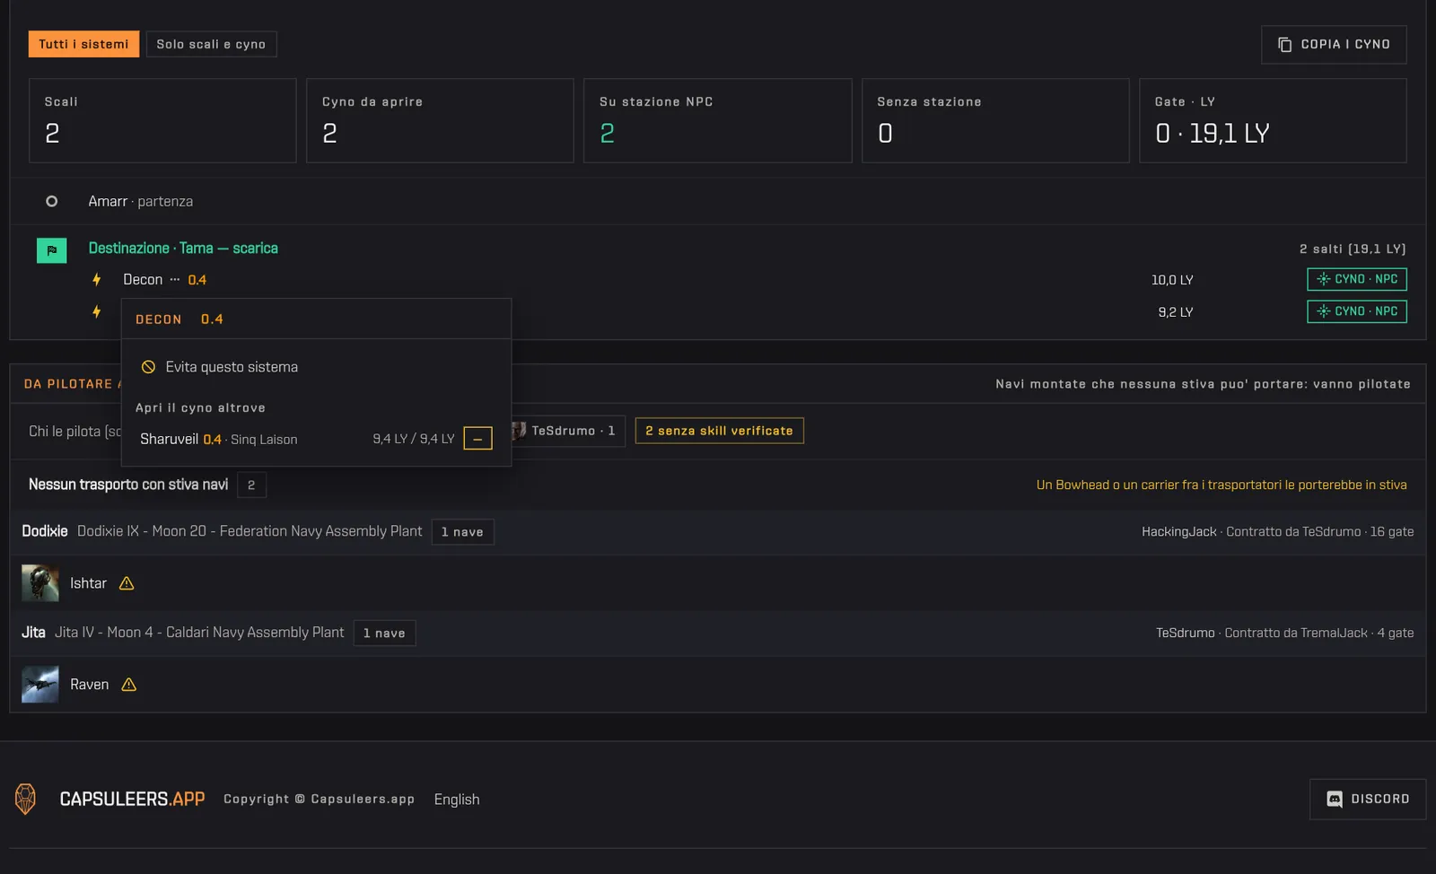
Task: Click the Amarr departure circle marker
Action: point(52,201)
